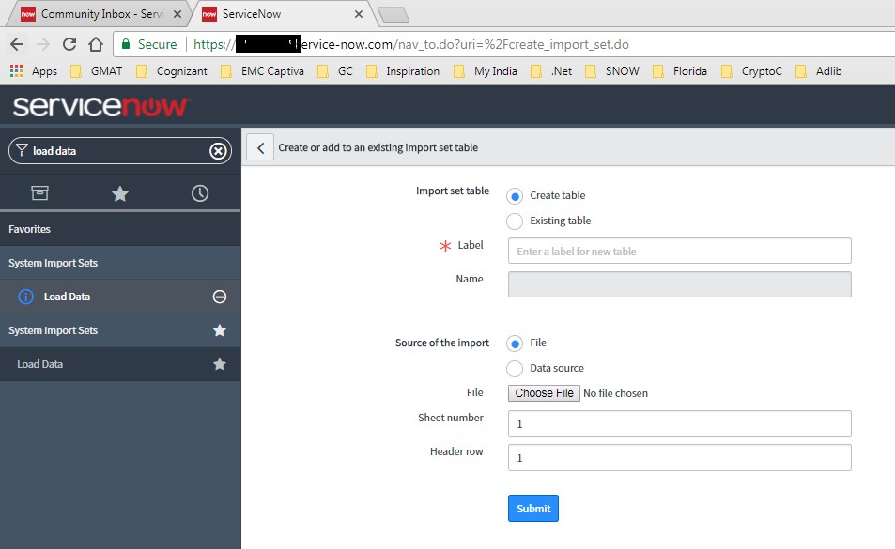Image resolution: width=895 pixels, height=549 pixels.
Task: Open the Favorites star tab
Action: (120, 193)
